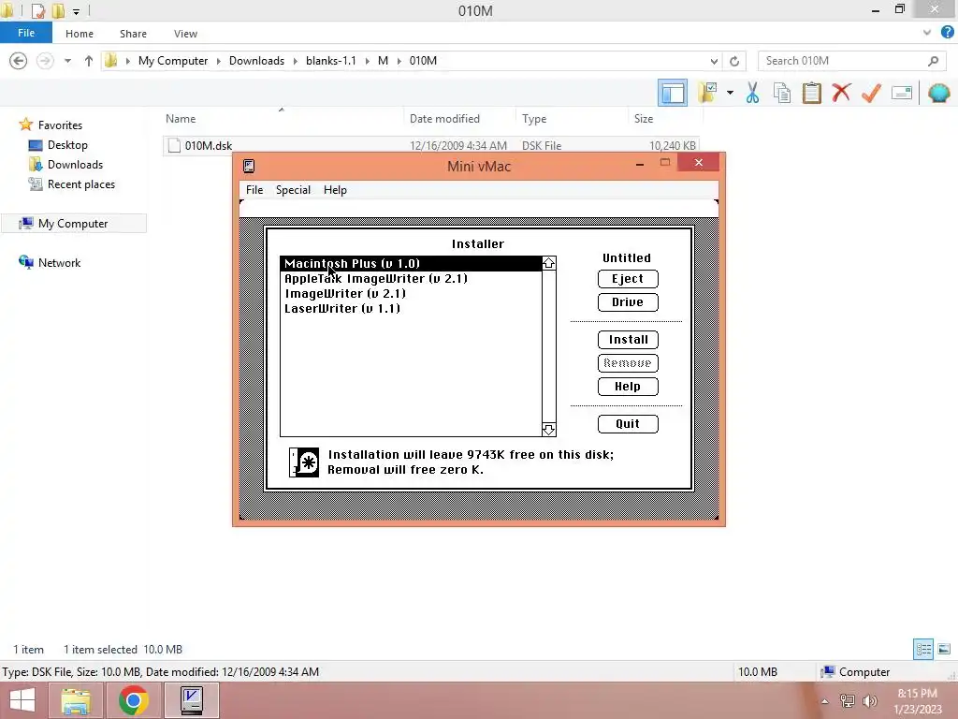Viewport: 958px width, 719px height.
Task: Open the Share ribbon tab
Action: pos(133,34)
